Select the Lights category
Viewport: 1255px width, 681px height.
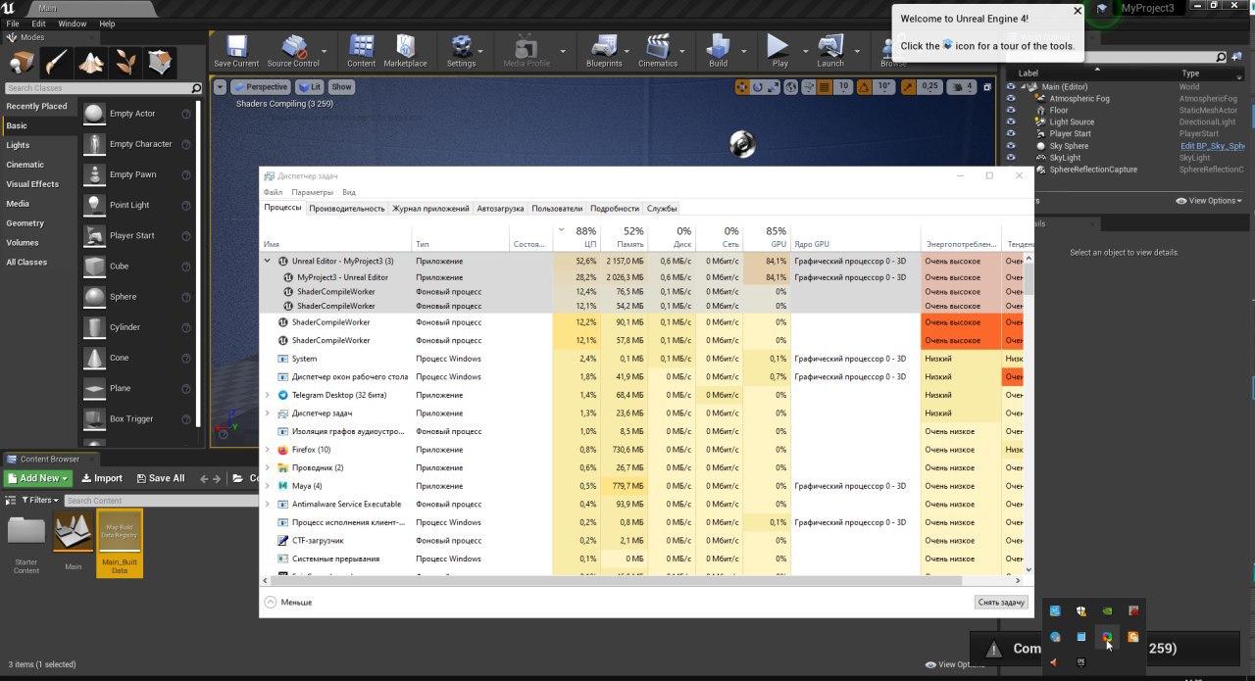pyautogui.click(x=18, y=145)
